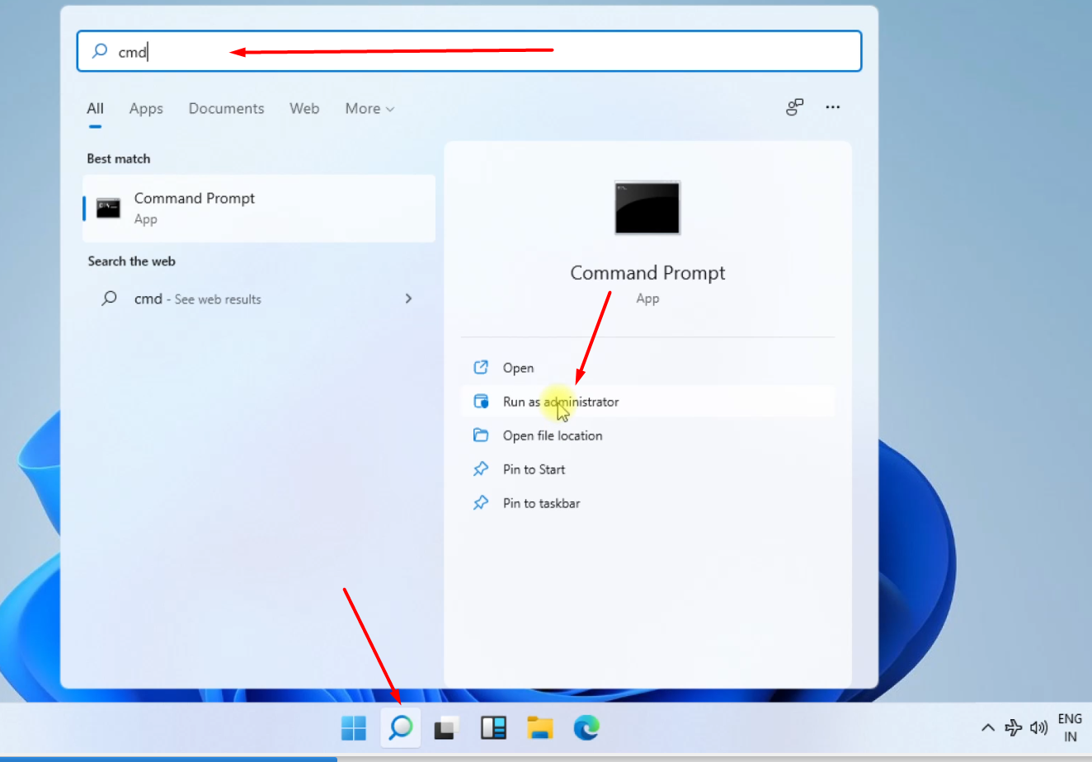Choose Open in the Command Prompt actions
The width and height of the screenshot is (1092, 762).
(x=647, y=368)
